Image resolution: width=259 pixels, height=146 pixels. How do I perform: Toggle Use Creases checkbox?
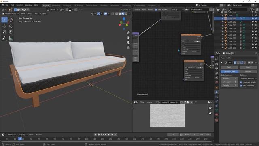pyautogui.click(x=241, y=86)
